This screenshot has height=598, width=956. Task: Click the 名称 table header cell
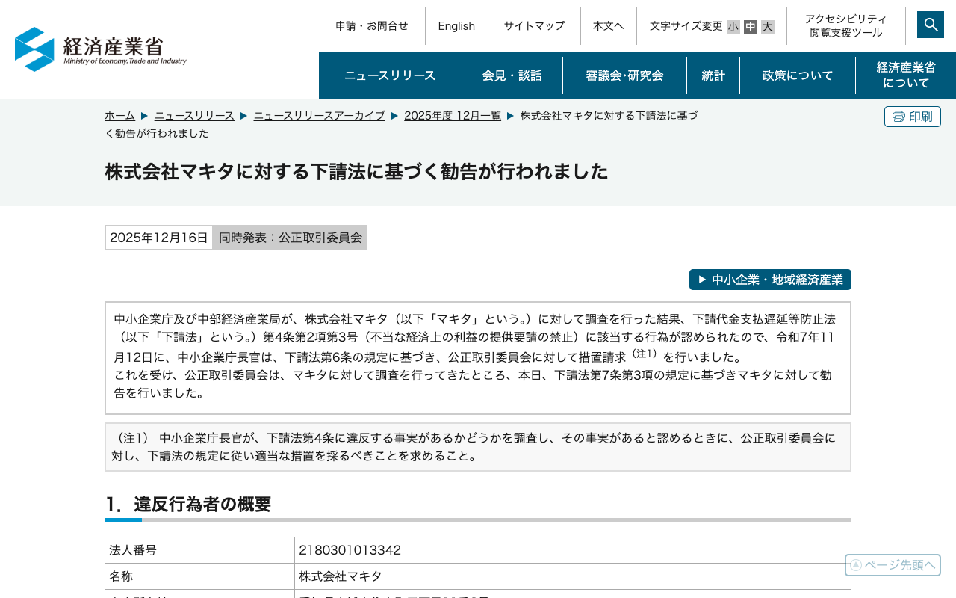point(200,577)
